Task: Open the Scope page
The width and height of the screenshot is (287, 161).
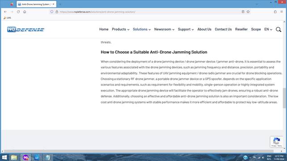Action: click(256, 29)
